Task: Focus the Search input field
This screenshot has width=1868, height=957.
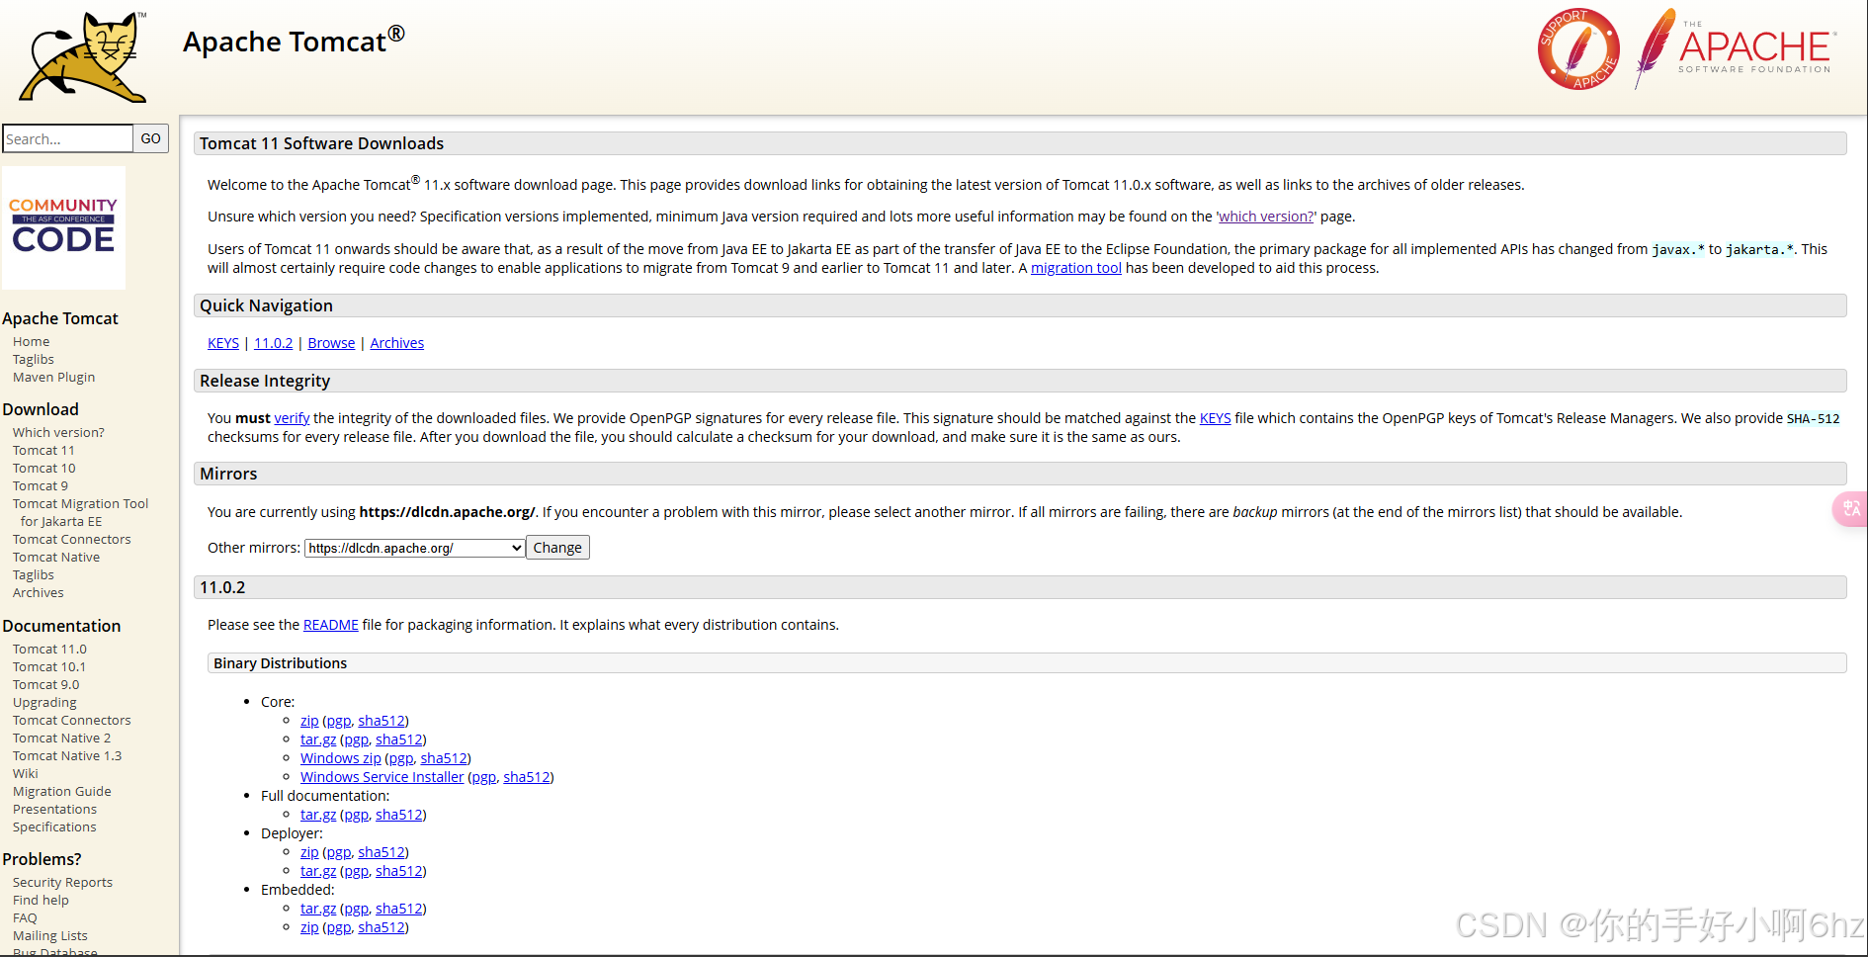Action: [x=67, y=138]
